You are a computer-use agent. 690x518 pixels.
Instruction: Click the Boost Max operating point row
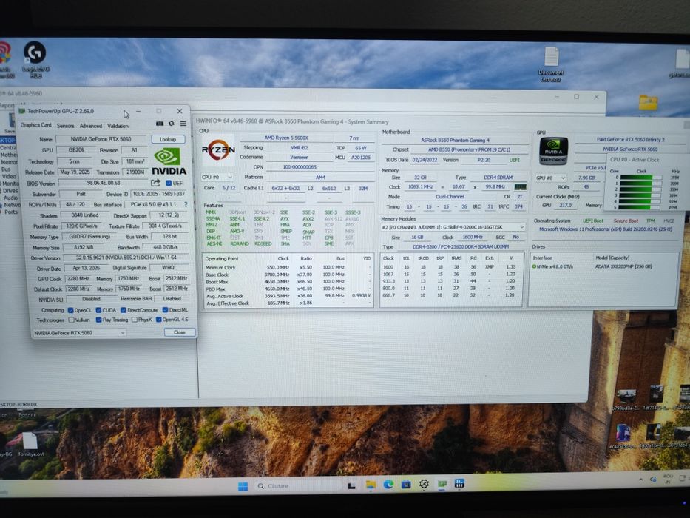click(x=288, y=281)
